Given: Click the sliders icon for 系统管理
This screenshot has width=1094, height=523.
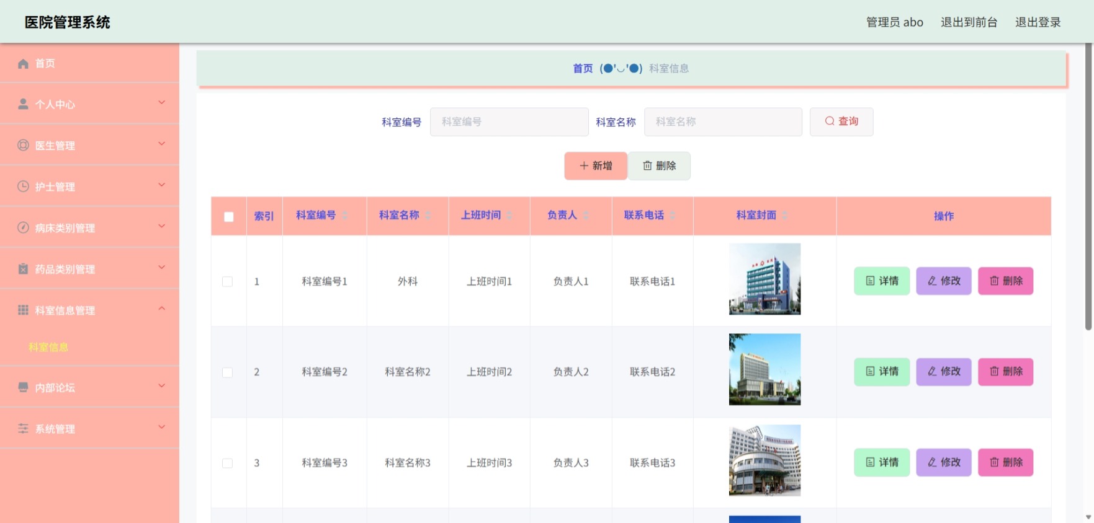Looking at the screenshot, I should (23, 428).
